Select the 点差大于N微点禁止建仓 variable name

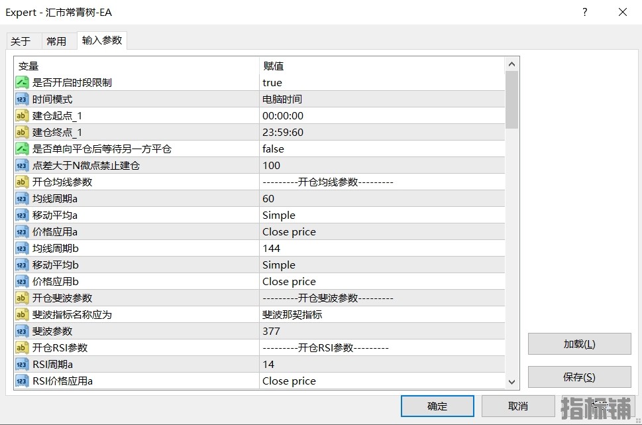point(86,166)
